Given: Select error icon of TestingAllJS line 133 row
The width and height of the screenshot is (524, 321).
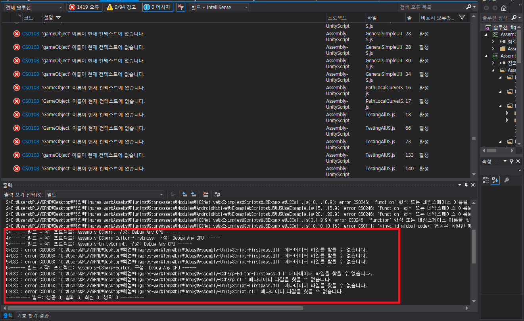Looking at the screenshot, I should pos(17,155).
